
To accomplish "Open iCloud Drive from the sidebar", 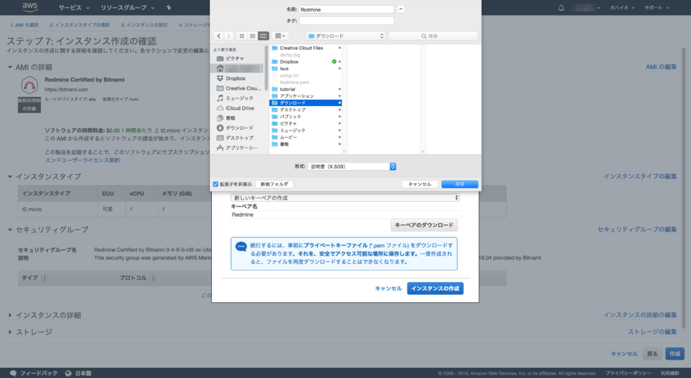I will (x=239, y=108).
